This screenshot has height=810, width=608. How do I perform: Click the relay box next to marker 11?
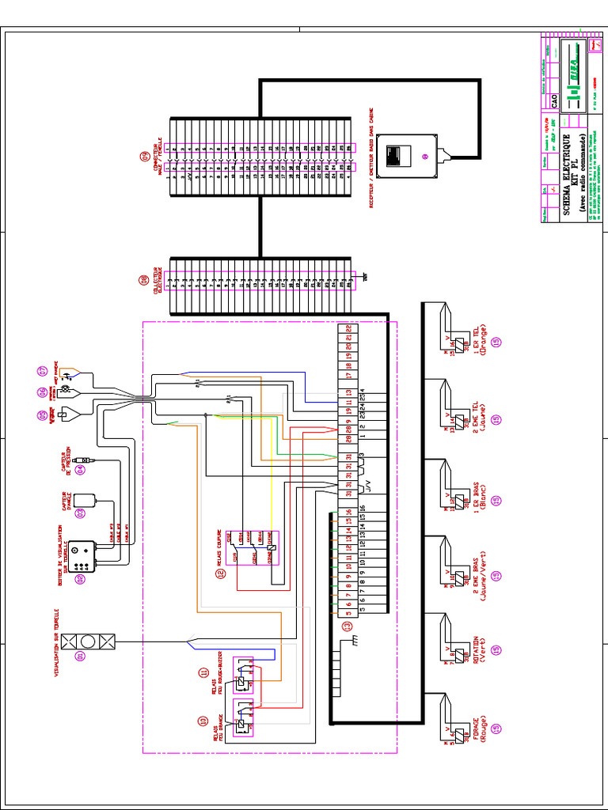[x=243, y=676]
